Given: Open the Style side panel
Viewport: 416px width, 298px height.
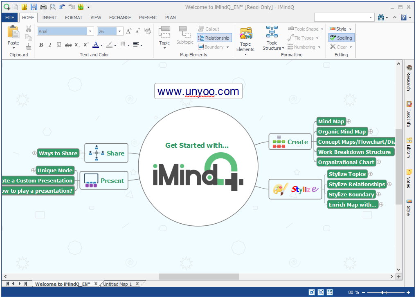Looking at the screenshot, I should tap(409, 207).
